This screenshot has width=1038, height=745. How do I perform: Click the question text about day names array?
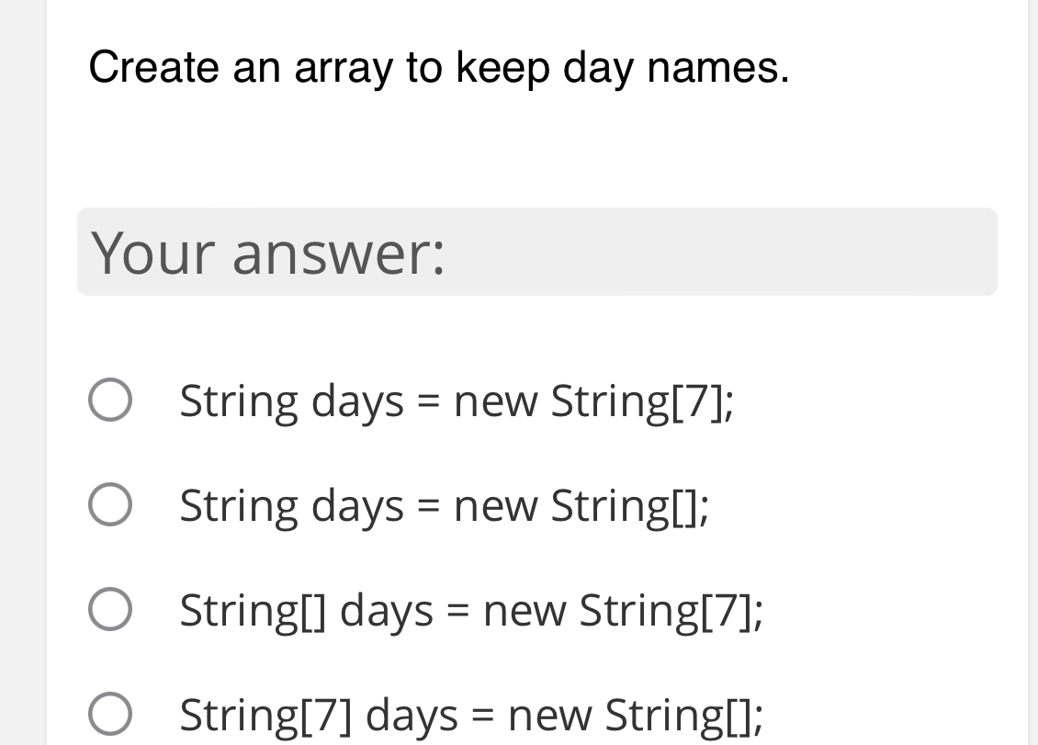point(439,67)
